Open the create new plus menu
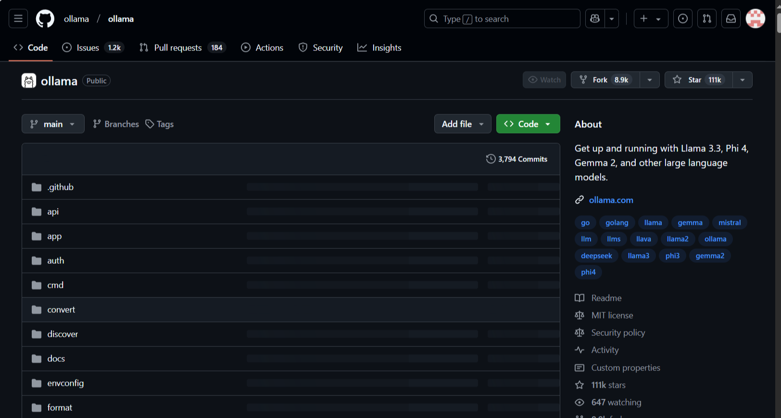 pos(651,19)
